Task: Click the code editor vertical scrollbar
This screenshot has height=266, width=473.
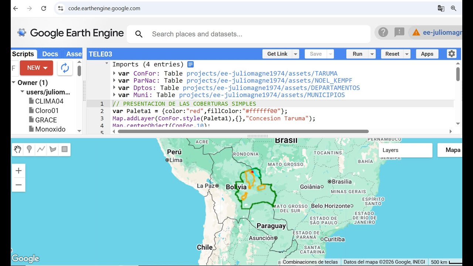Action: point(458,74)
